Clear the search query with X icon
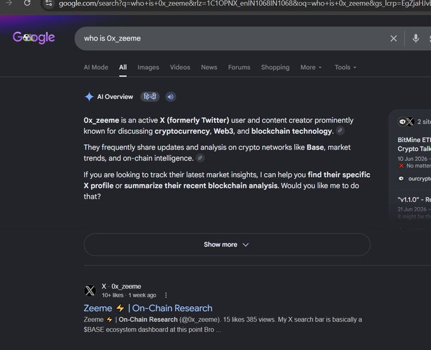 coord(394,39)
